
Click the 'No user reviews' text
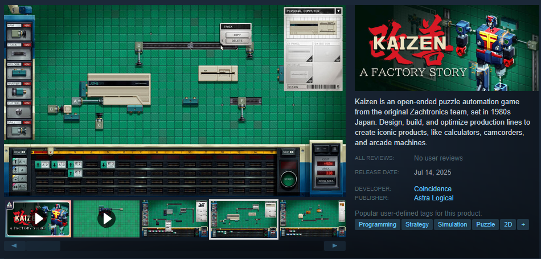(x=438, y=158)
